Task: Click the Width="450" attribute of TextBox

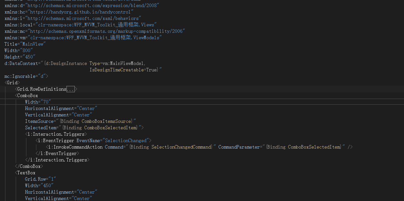Action: click(39, 186)
